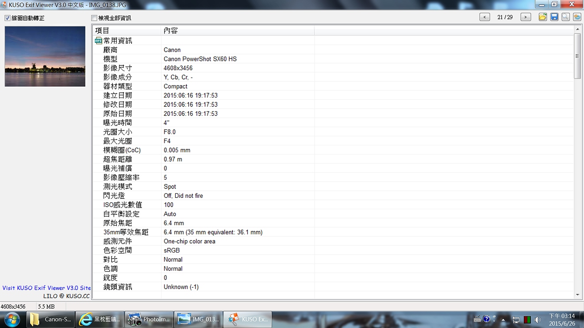Click KUSO Ex... taskbar button
The image size is (584, 328).
click(x=247, y=320)
